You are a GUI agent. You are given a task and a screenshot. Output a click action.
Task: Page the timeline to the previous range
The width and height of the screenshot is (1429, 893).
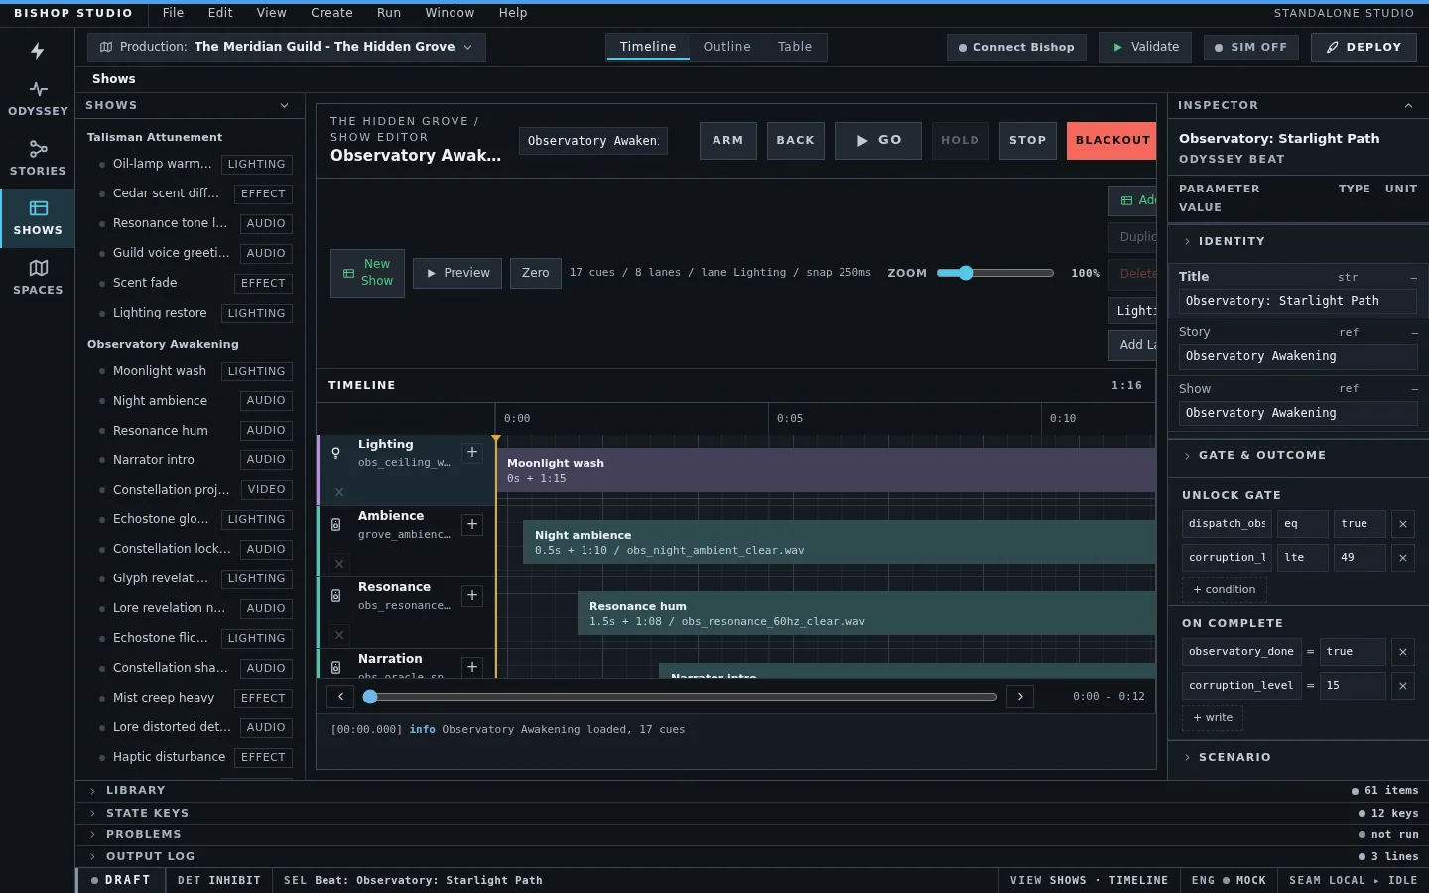coord(340,697)
